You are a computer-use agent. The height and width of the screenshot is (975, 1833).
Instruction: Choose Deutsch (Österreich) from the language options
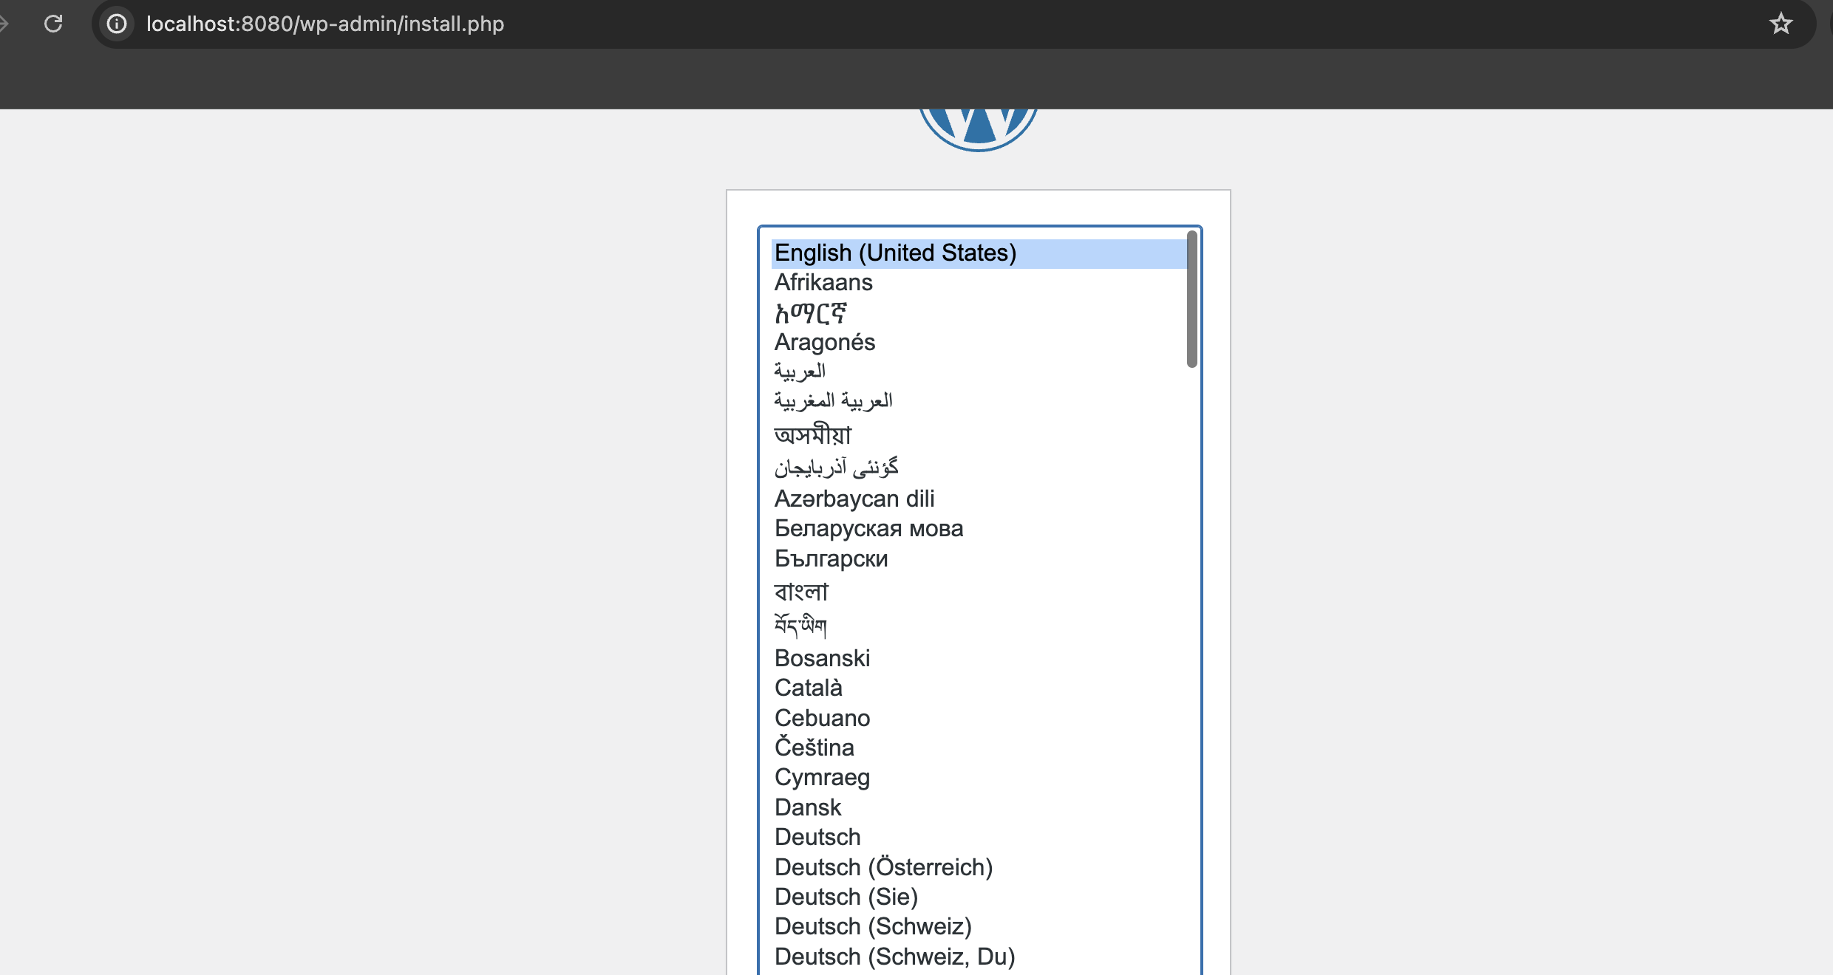coord(883,866)
